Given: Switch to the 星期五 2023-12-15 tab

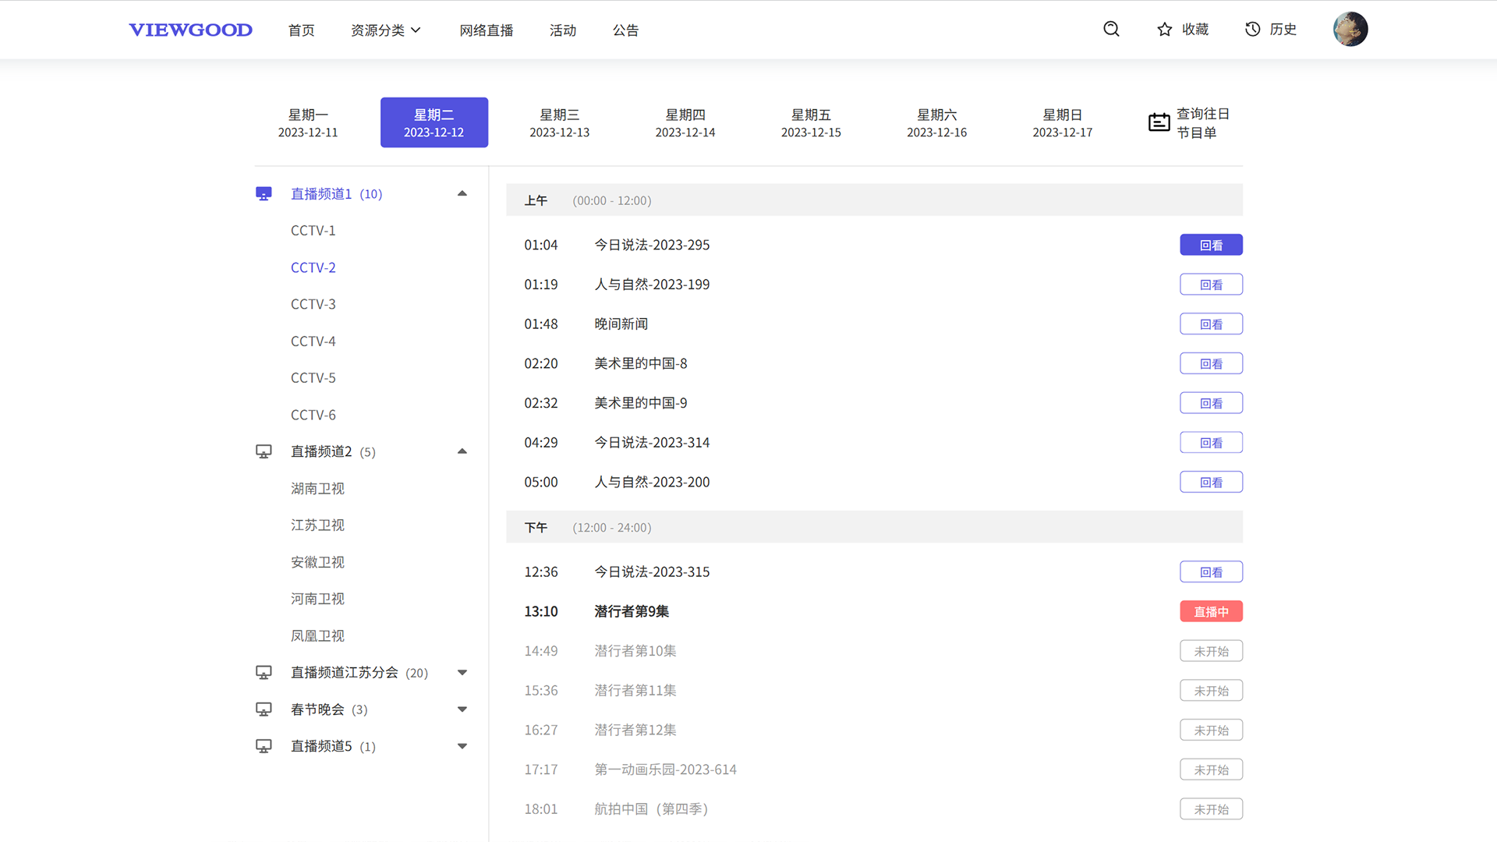Looking at the screenshot, I should coord(811,122).
